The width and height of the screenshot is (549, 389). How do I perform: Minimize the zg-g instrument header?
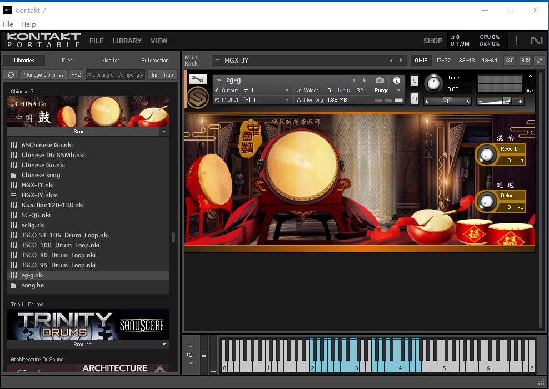pyautogui.click(x=530, y=83)
